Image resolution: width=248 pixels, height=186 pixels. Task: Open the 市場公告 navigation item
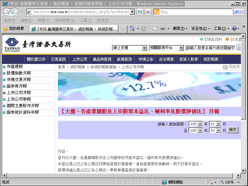[x=146, y=59]
